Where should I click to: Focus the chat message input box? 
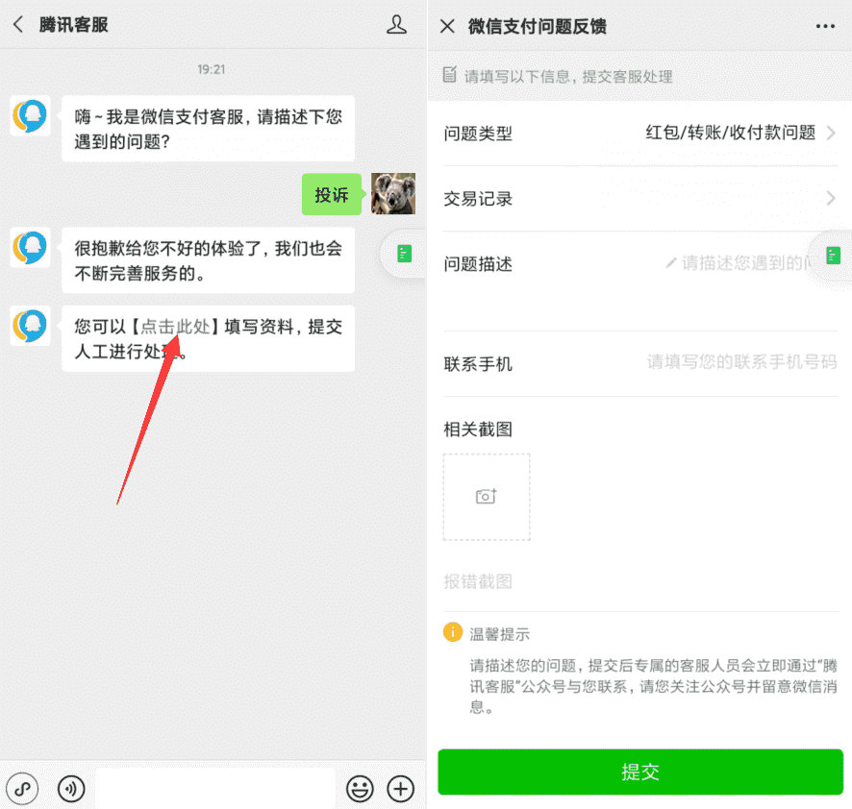coord(215,789)
